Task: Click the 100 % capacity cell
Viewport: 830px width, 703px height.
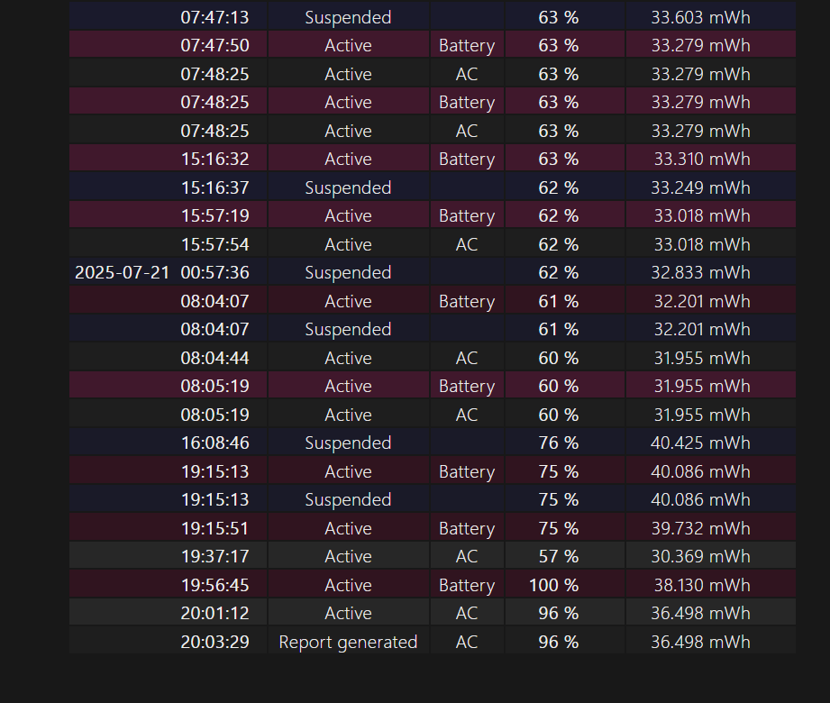Action: pyautogui.click(x=553, y=585)
